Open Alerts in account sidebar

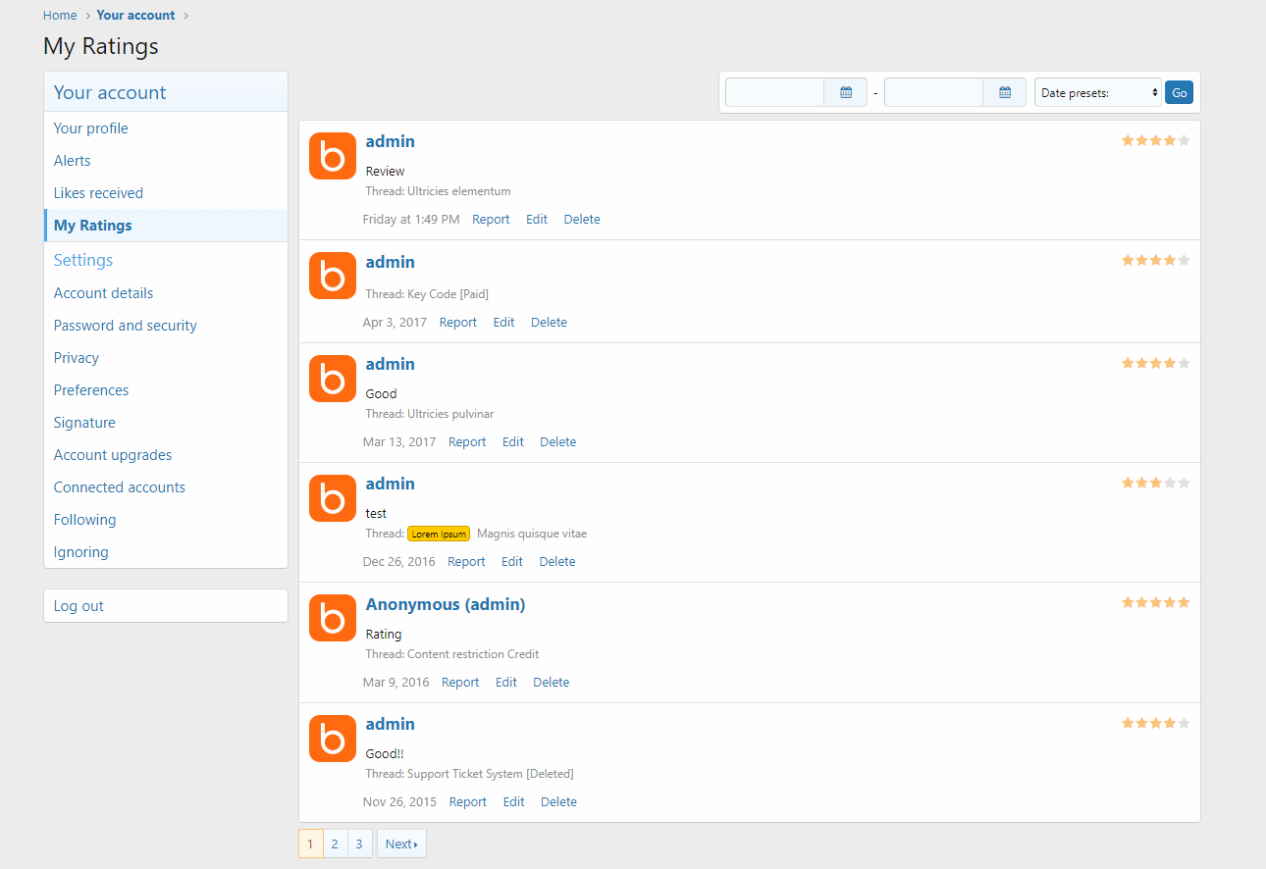point(73,161)
